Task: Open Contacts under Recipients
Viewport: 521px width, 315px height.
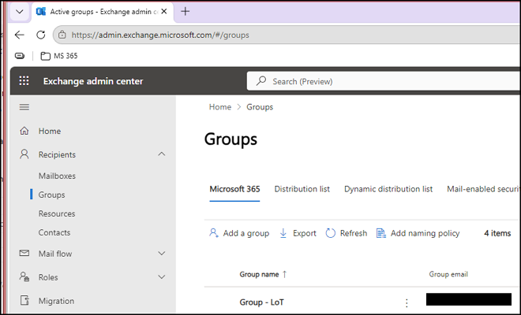Action: click(54, 232)
